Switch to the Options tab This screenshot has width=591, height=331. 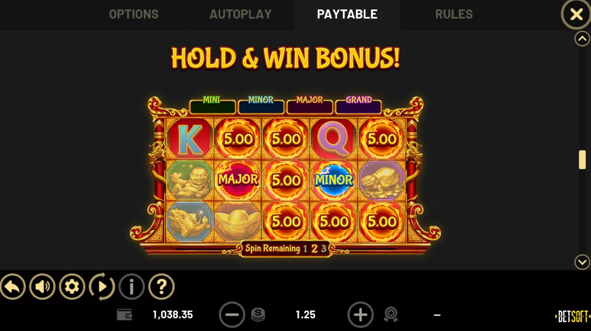pos(134,15)
